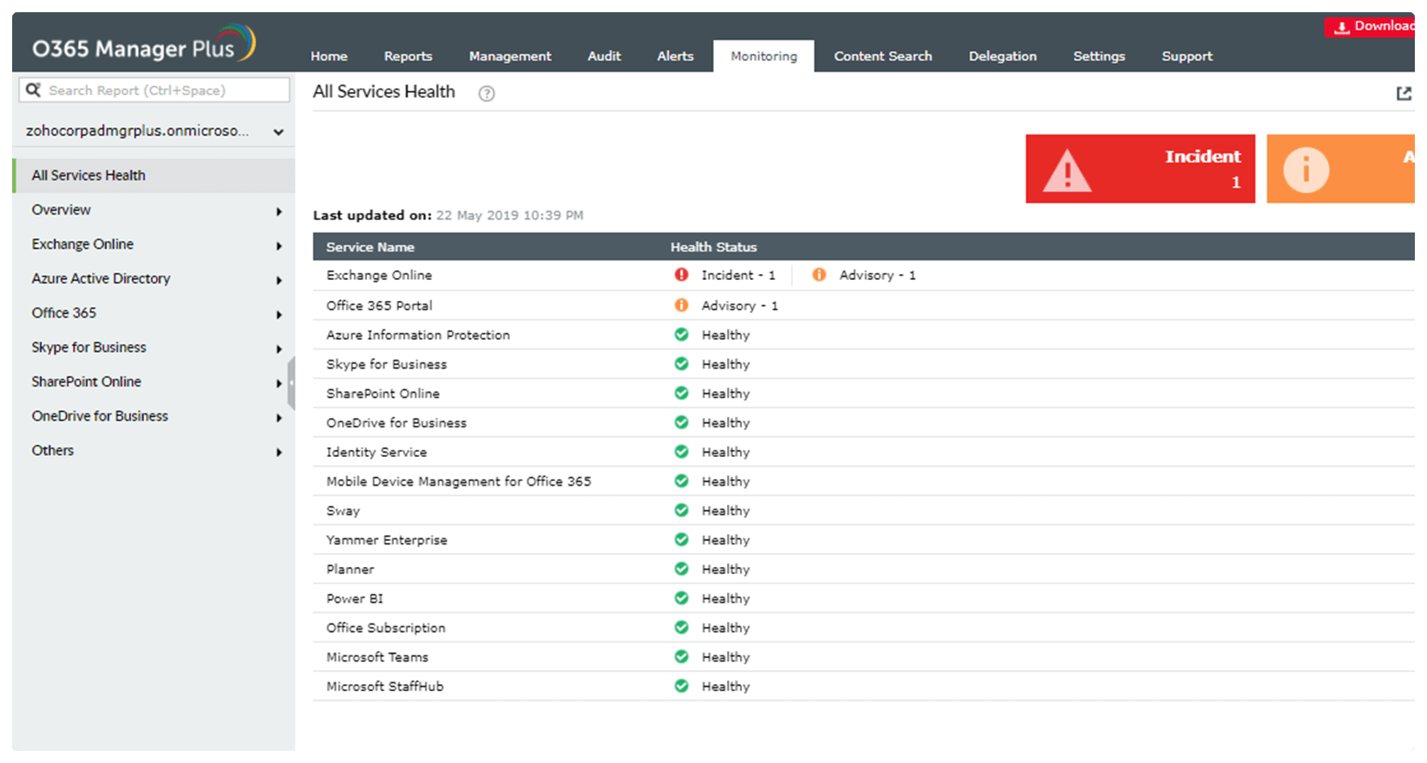
Task: Open the tenant selector dropdown
Action: [x=155, y=132]
